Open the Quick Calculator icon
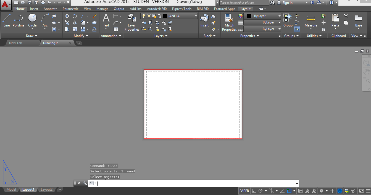The image size is (371, 195). coord(324,29)
